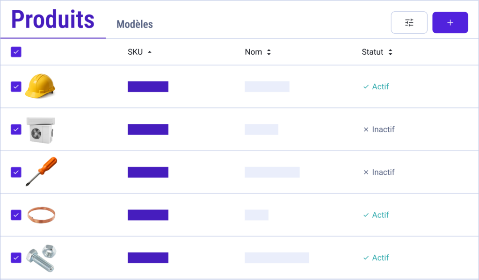Select the orange screwdriver product image
The width and height of the screenshot is (479, 280).
point(42,171)
